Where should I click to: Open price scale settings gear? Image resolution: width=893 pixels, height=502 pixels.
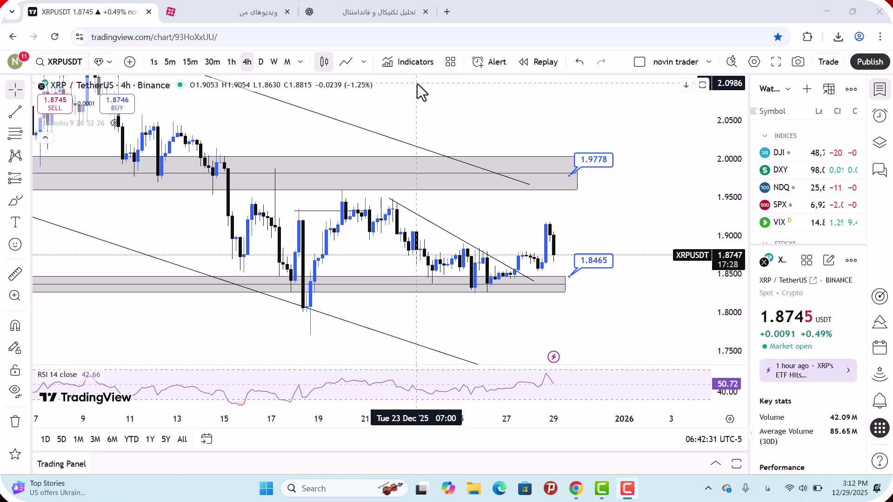(x=730, y=419)
